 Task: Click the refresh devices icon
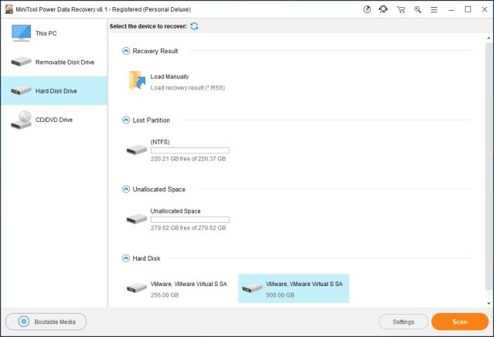[194, 26]
